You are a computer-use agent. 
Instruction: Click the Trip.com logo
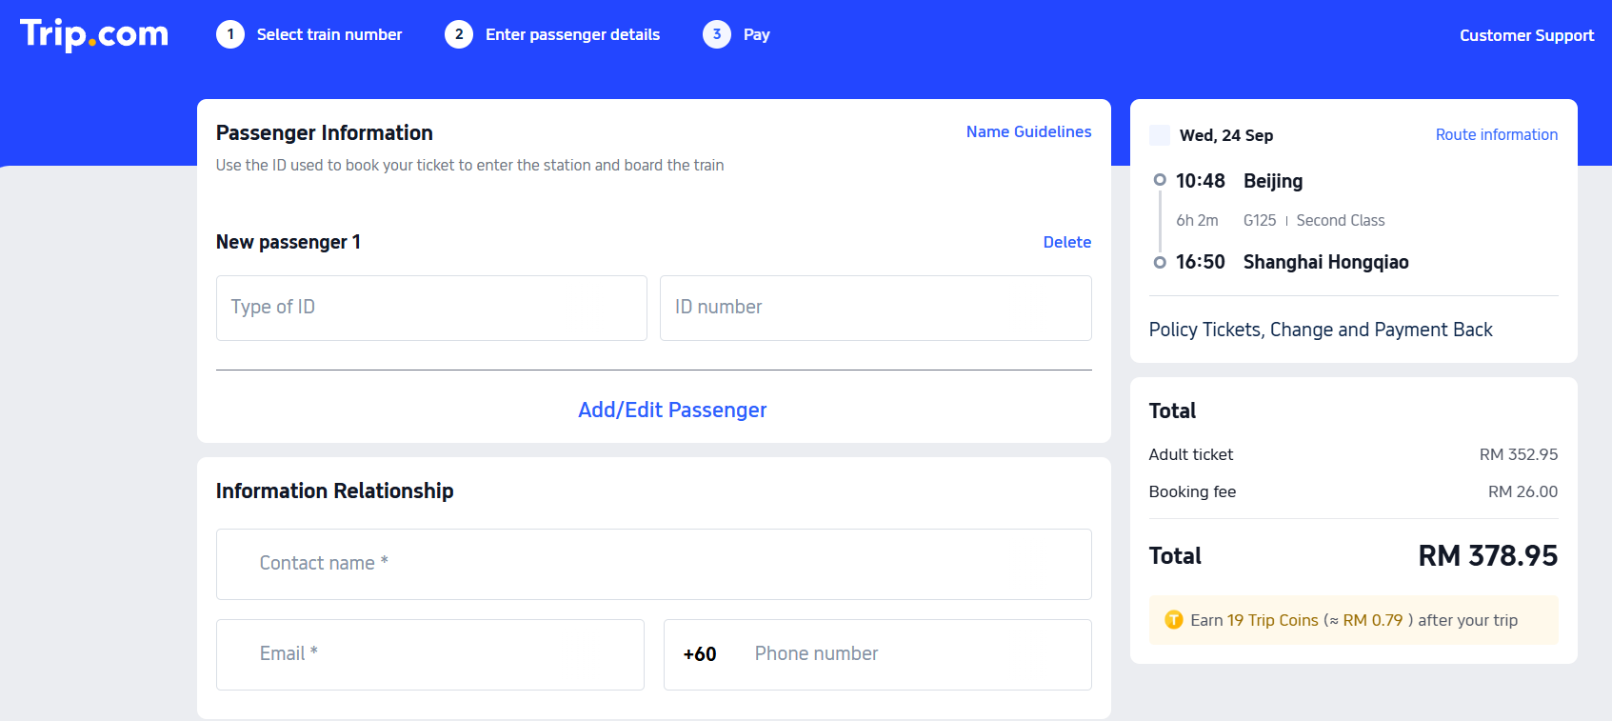tap(94, 34)
